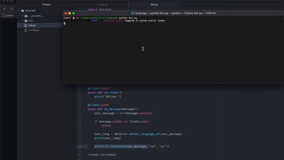Click the language folder icon

coord(23,11)
